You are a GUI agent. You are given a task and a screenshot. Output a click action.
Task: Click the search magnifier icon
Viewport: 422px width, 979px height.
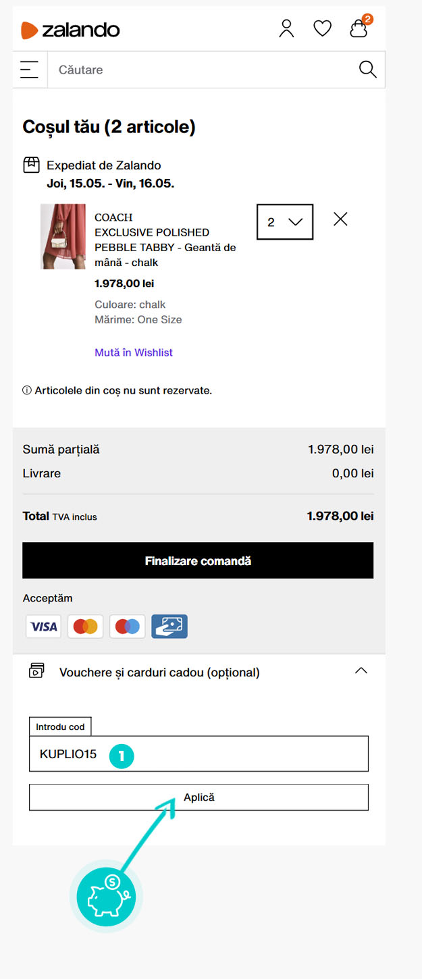[367, 70]
